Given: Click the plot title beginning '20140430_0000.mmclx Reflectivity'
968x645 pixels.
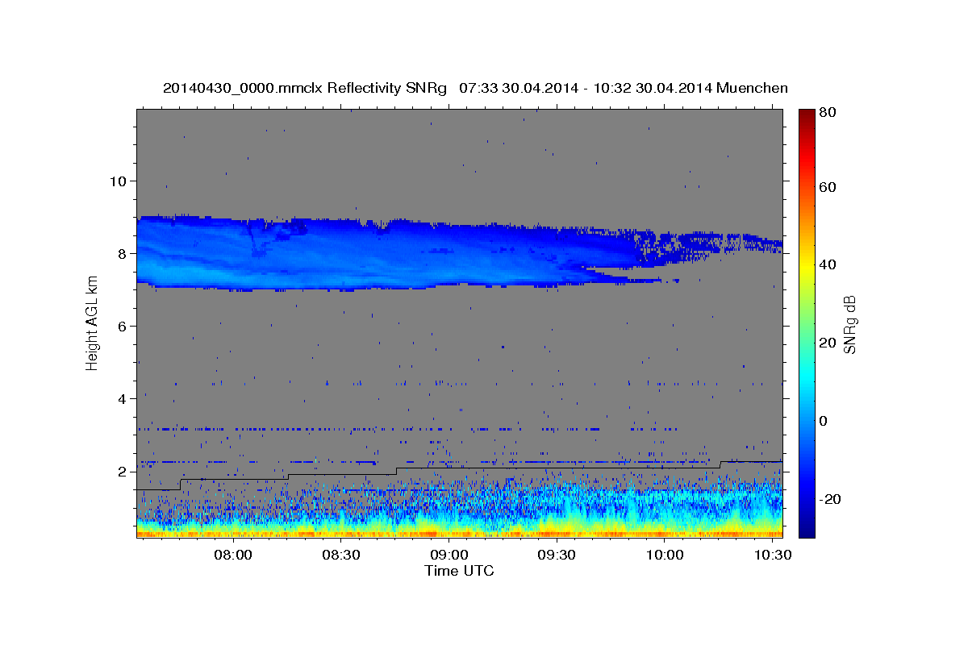Looking at the screenshot, I should 475,88.
